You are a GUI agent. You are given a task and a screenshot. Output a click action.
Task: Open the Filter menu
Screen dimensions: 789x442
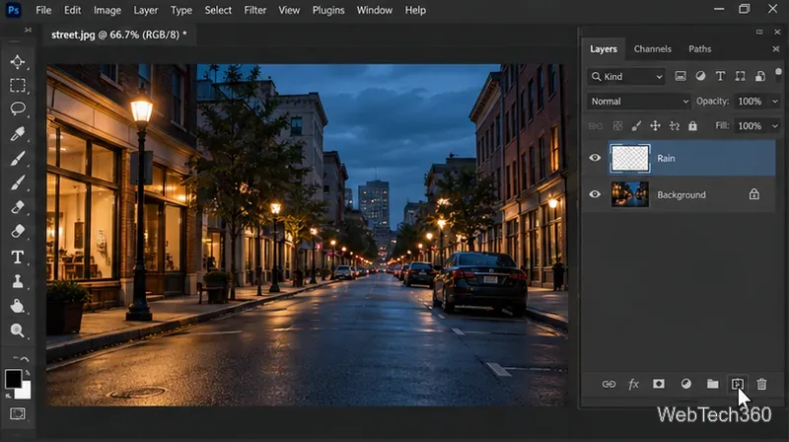[255, 10]
